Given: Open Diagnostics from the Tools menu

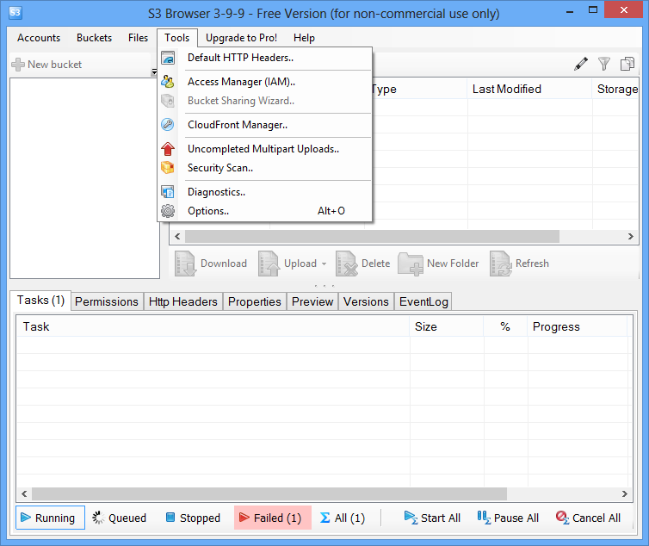Looking at the screenshot, I should coord(265,192).
